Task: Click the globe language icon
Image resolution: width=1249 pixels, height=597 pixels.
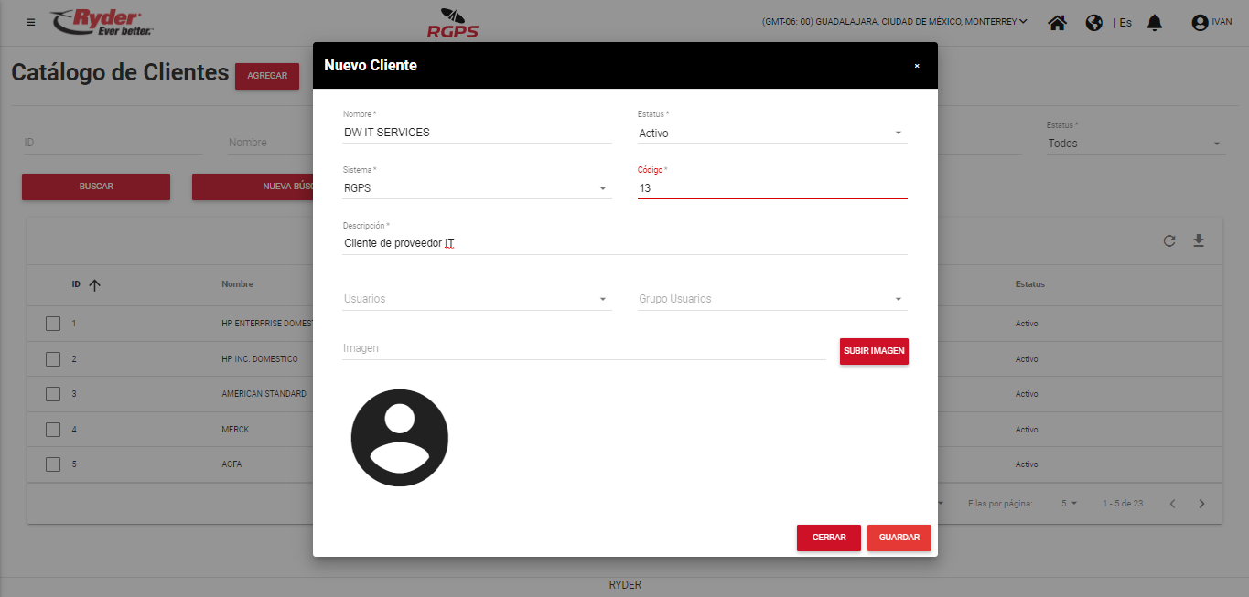Action: tap(1093, 22)
